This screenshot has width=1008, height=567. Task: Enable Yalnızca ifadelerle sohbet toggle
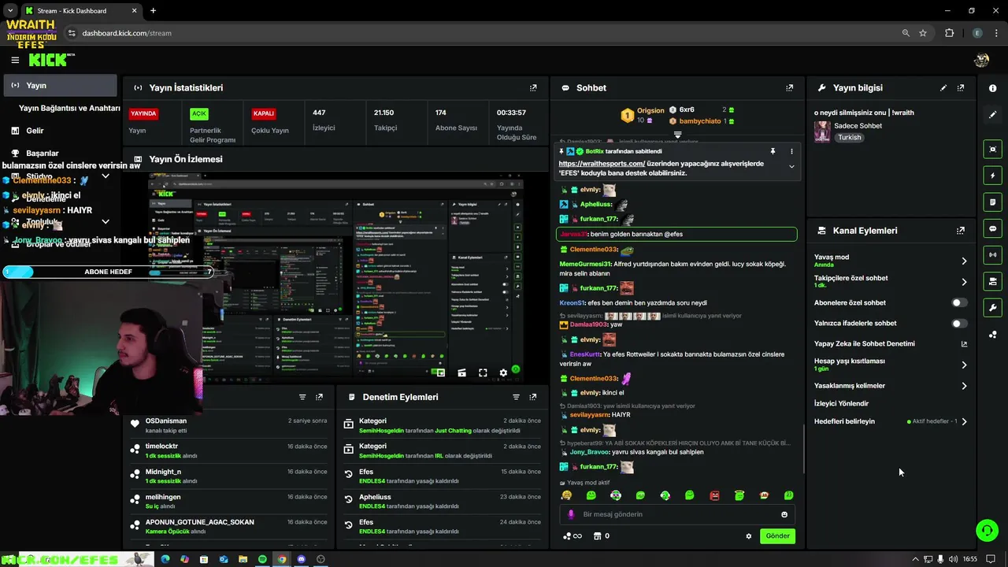click(x=959, y=323)
